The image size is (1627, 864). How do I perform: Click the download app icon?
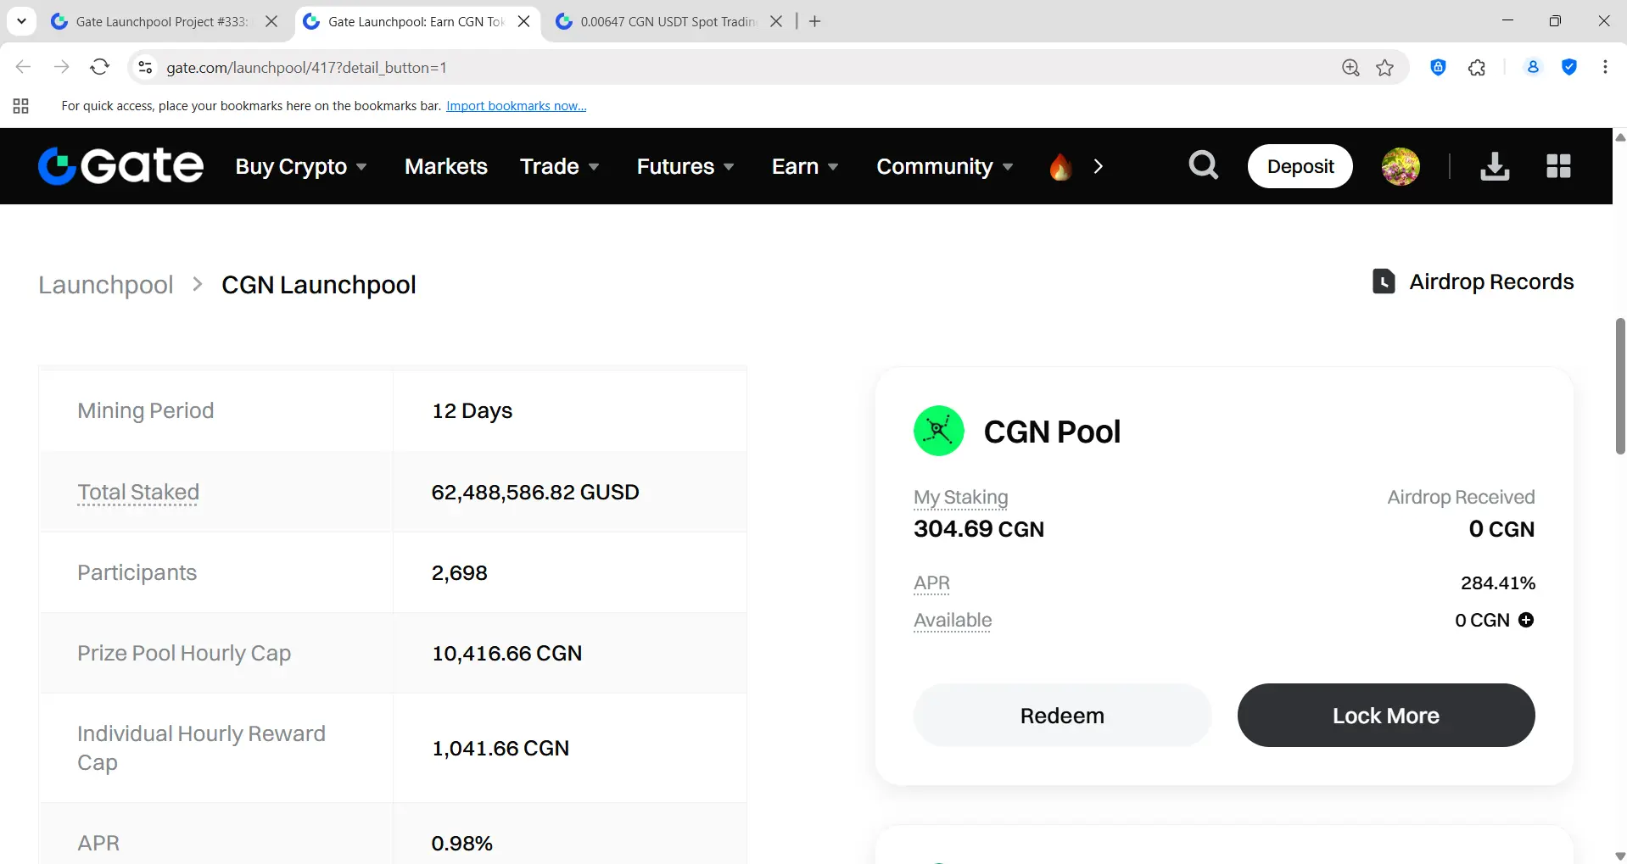pyautogui.click(x=1495, y=166)
